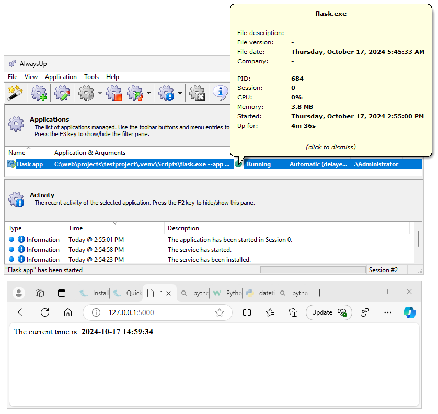The image size is (438, 414).
Task: Expand the Restart Application dropdown arrow
Action: tap(149, 94)
